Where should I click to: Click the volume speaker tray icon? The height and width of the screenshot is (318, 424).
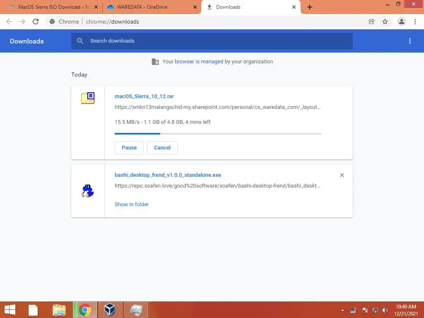[x=385, y=310]
